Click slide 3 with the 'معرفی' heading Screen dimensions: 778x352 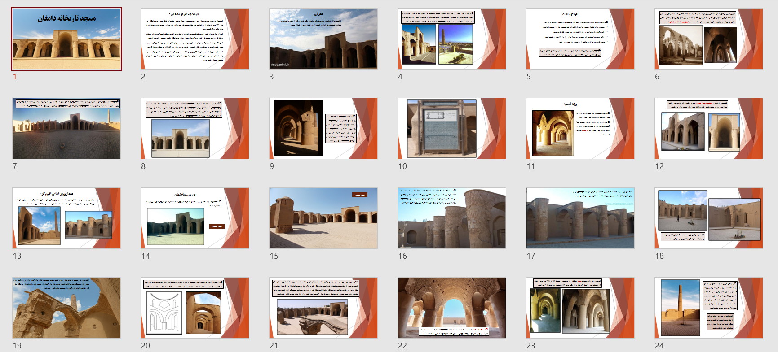click(x=323, y=39)
